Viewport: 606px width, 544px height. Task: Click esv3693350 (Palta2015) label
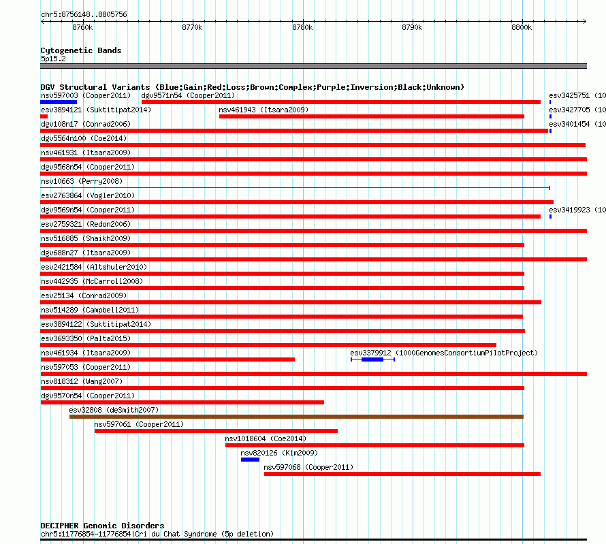[x=86, y=338]
